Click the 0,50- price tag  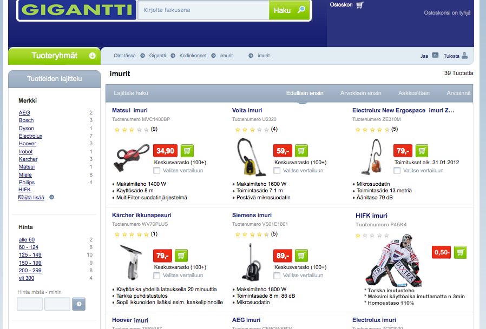tap(442, 252)
